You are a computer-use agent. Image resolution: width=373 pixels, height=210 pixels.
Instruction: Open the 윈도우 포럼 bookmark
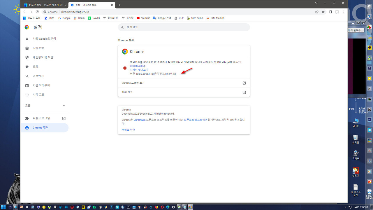click(32, 18)
